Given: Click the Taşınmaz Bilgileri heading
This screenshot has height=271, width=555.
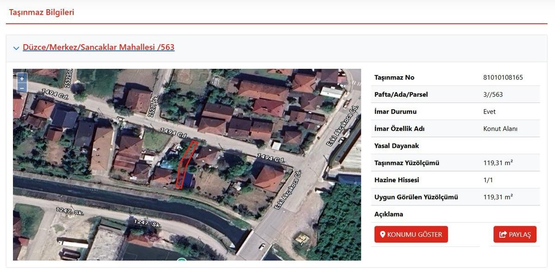Looking at the screenshot, I should 42,12.
